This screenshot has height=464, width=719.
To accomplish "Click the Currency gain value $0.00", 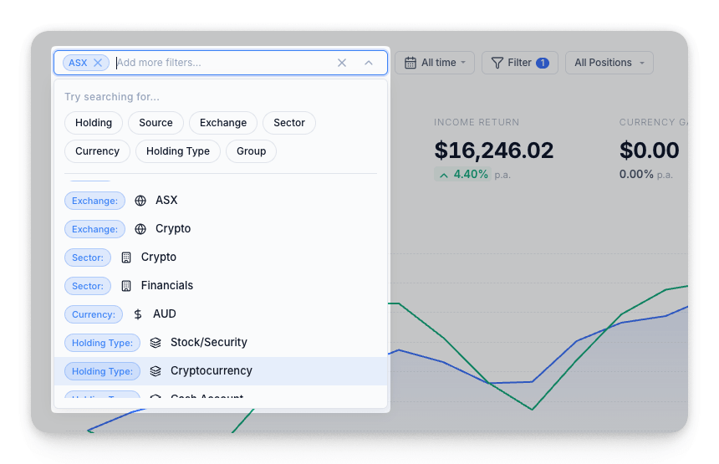I will [650, 150].
